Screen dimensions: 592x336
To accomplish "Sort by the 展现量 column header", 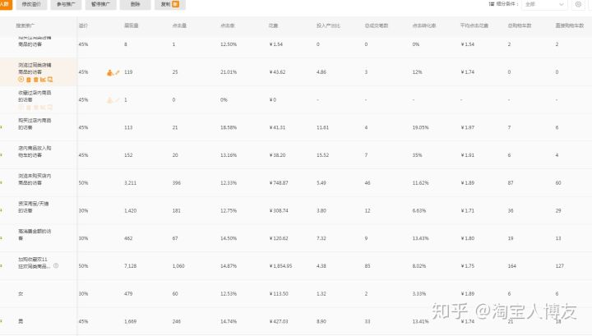I will [131, 25].
